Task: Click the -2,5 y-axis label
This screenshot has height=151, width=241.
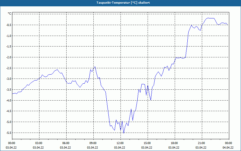Action: (9, 68)
